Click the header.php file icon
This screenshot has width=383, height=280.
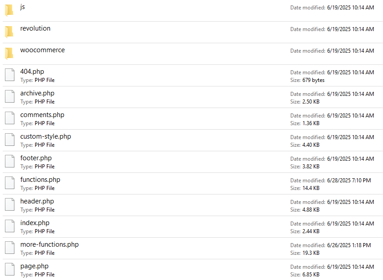click(x=9, y=204)
